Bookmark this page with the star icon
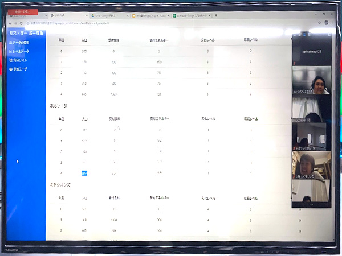 (x=320, y=23)
